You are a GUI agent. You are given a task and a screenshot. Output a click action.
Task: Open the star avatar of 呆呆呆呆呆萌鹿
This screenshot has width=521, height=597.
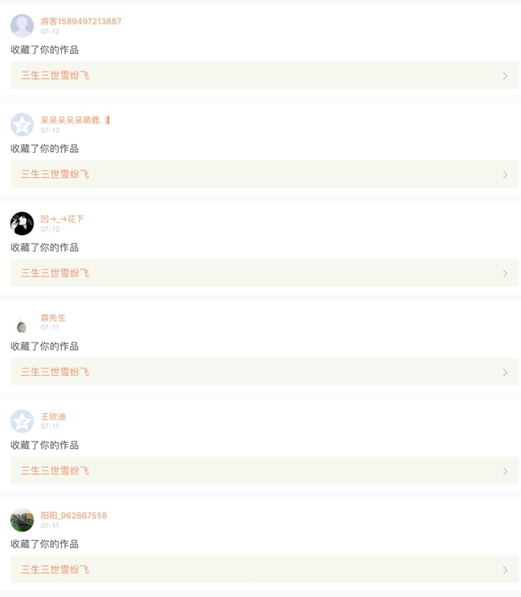22,124
